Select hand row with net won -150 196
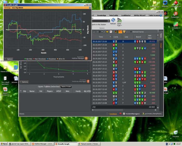This screenshot has height=146, width=182. coord(124,62)
